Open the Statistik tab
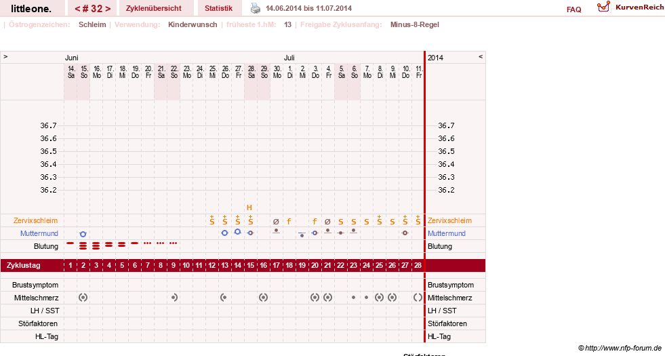Image resolution: width=665 pixels, height=356 pixels. pyautogui.click(x=218, y=8)
